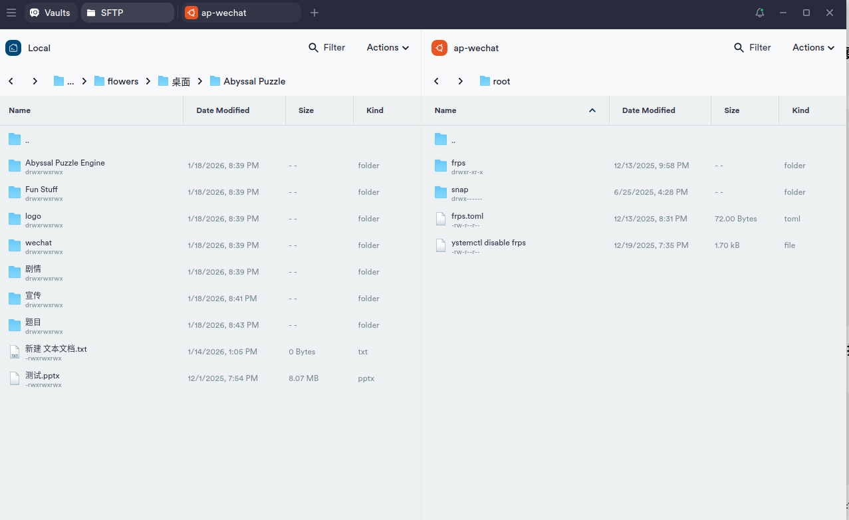Click the Local pane back arrow
Screen dimensions: 849x520
point(11,81)
